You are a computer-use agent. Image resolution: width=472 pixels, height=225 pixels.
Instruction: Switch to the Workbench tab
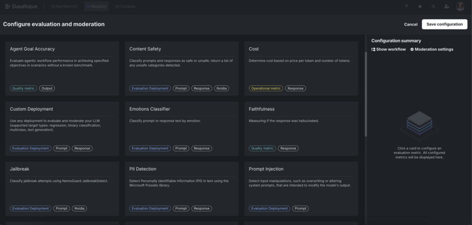click(64, 6)
